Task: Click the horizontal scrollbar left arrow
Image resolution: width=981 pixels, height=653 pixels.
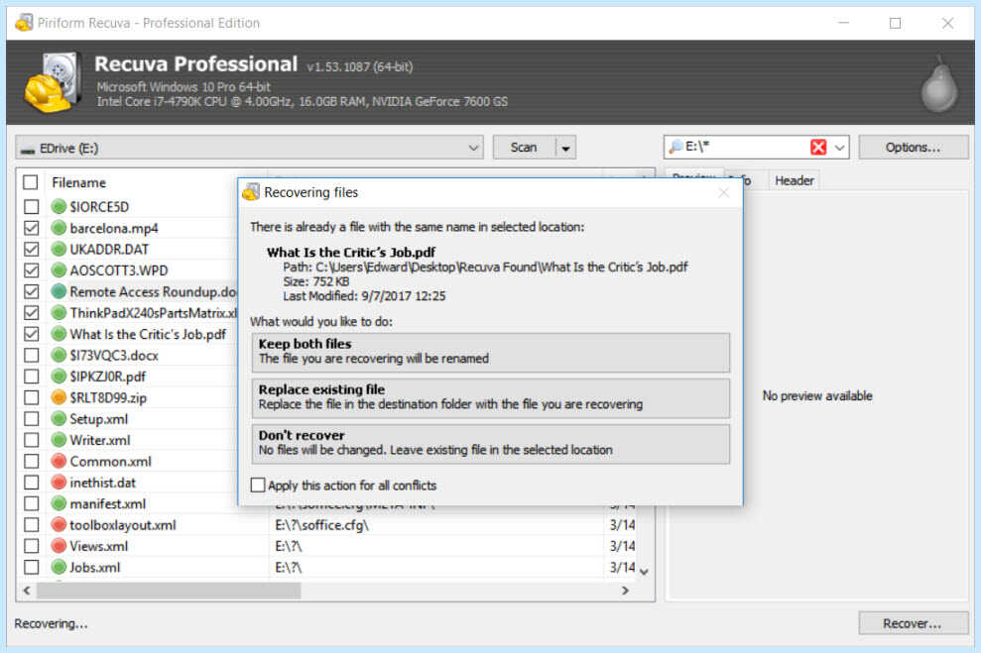Action: 26,591
